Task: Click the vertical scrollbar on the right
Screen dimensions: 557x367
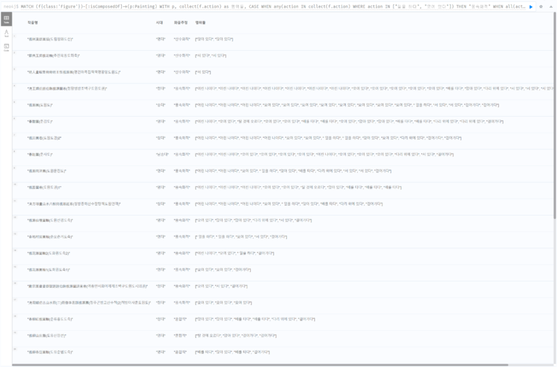Action: pyautogui.click(x=554, y=139)
